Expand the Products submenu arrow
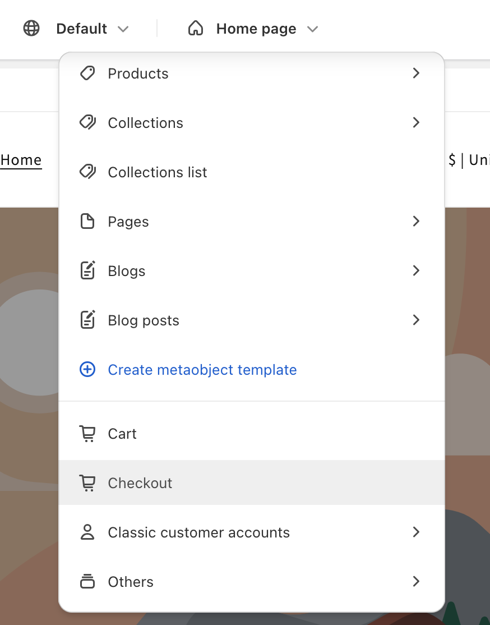 click(x=416, y=73)
